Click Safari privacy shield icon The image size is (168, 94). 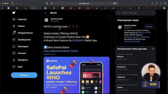pyautogui.click(x=47, y=3)
